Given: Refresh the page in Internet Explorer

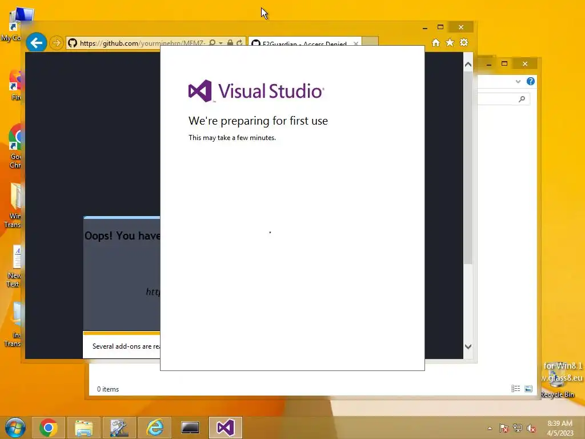Looking at the screenshot, I should 239,43.
